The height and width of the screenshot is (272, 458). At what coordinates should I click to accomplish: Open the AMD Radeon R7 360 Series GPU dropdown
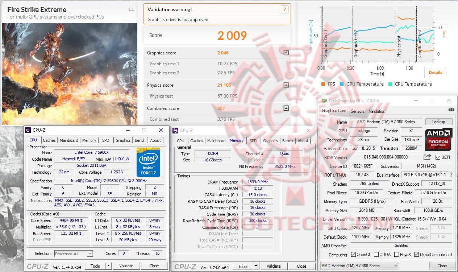(360, 266)
